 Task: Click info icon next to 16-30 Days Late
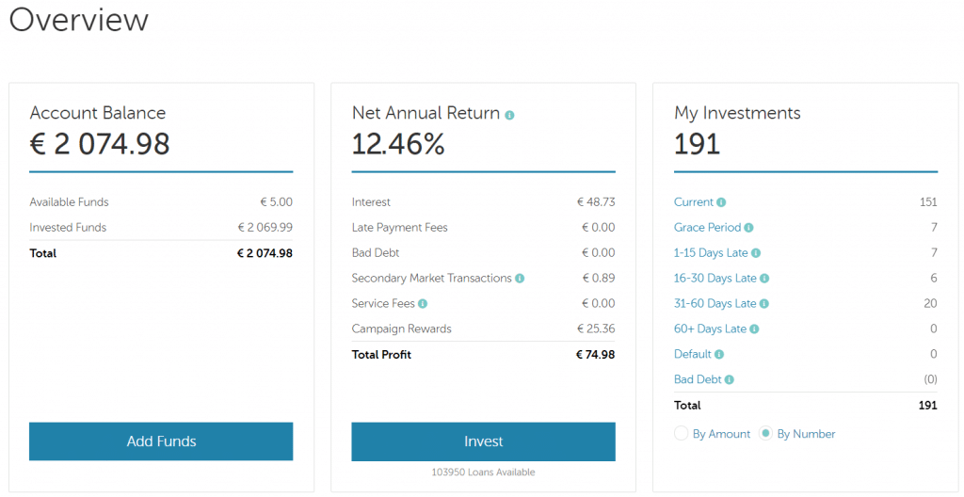pyautogui.click(x=764, y=279)
